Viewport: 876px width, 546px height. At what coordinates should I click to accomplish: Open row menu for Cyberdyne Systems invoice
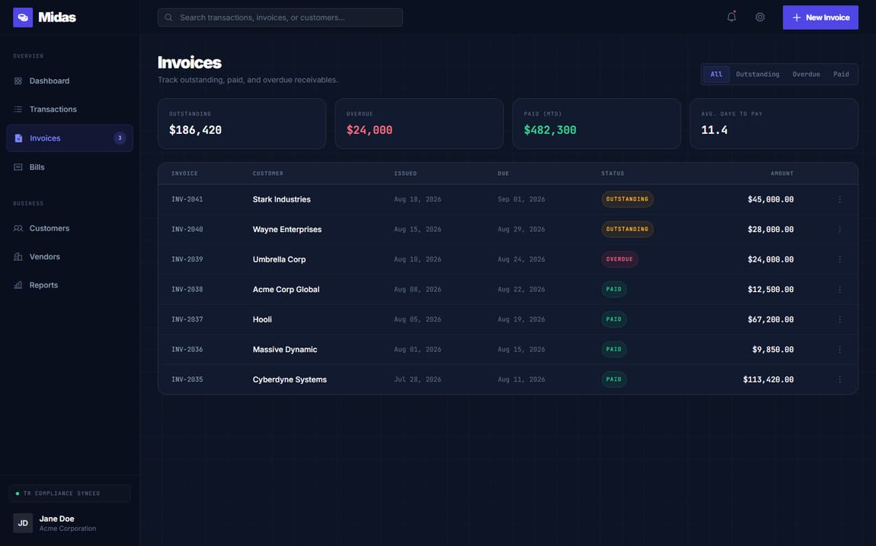839,379
